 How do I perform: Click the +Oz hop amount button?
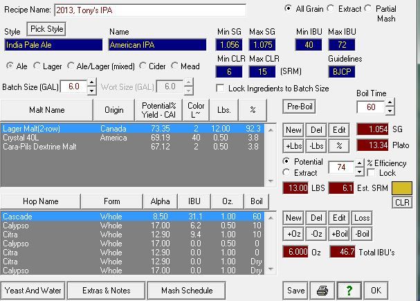pos(293,233)
